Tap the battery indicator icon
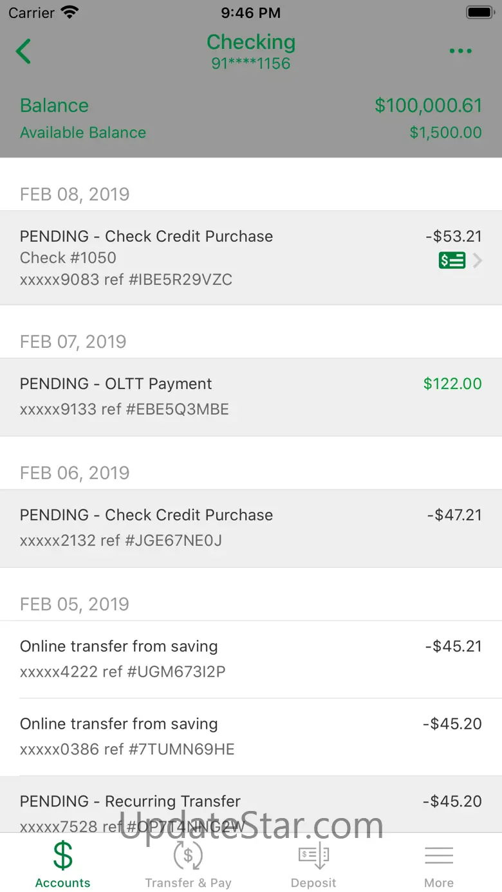The height and width of the screenshot is (892, 502). point(479,12)
